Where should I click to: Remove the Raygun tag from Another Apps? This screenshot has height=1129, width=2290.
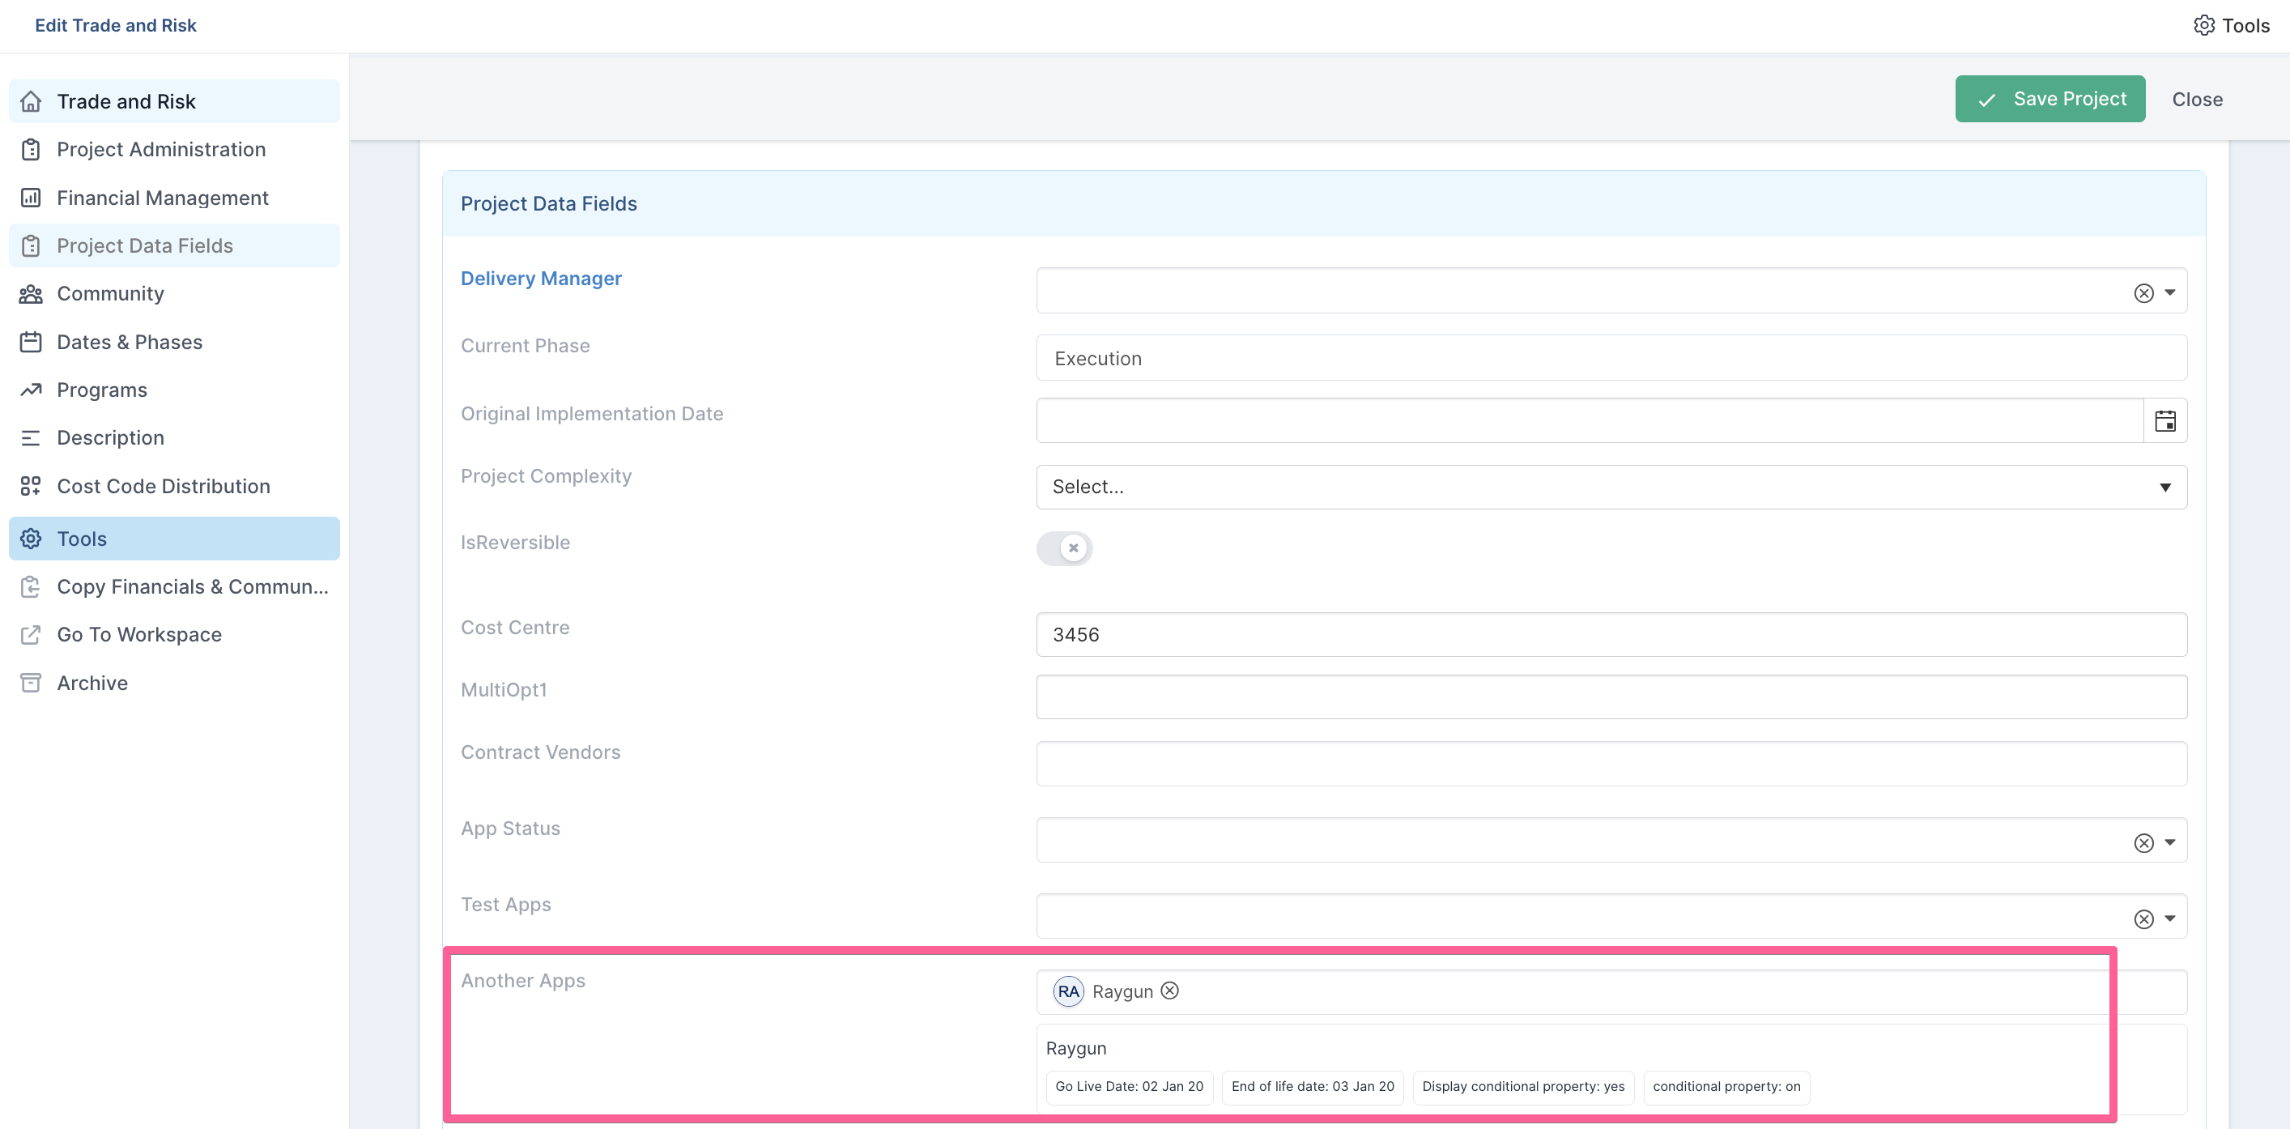point(1170,991)
